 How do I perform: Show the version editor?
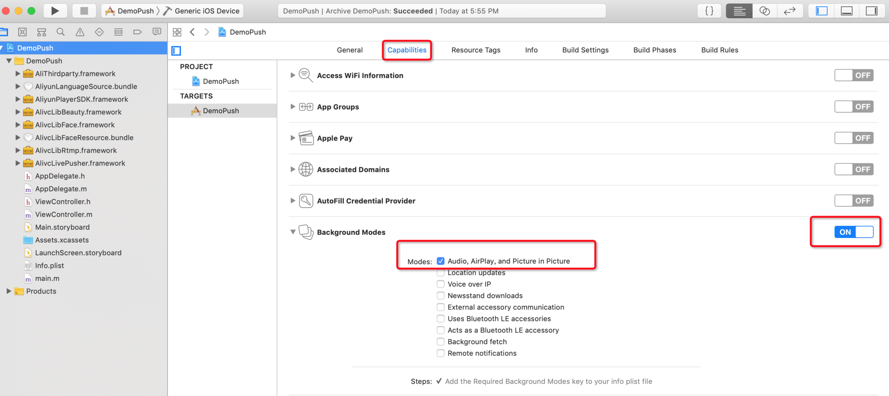pyautogui.click(x=789, y=11)
